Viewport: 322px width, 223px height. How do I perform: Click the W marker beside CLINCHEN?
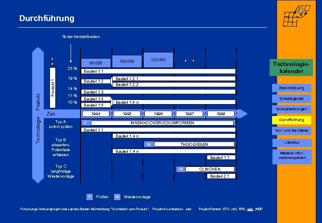[181, 169]
